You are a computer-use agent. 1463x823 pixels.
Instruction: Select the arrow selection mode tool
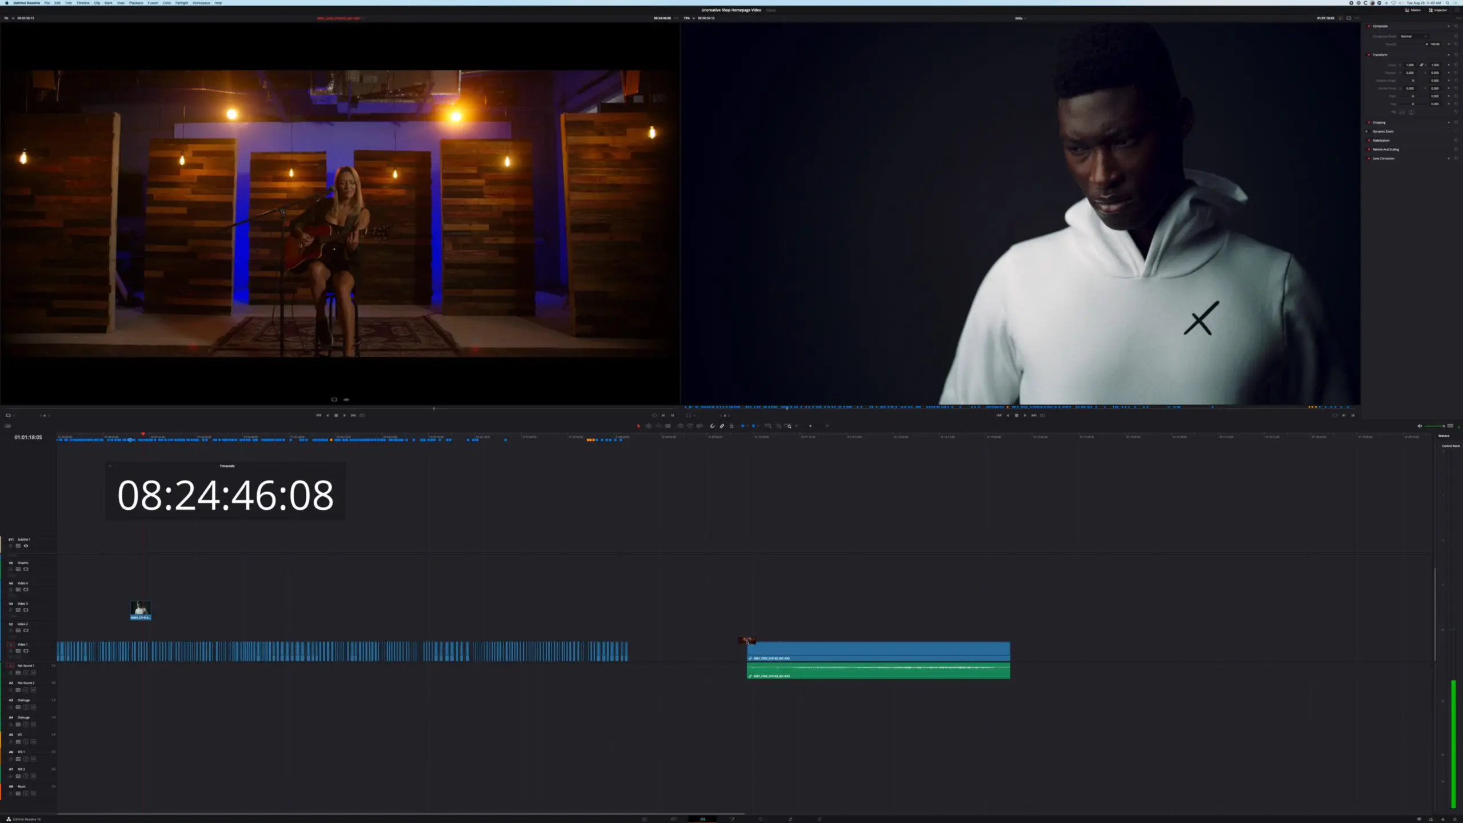638,426
